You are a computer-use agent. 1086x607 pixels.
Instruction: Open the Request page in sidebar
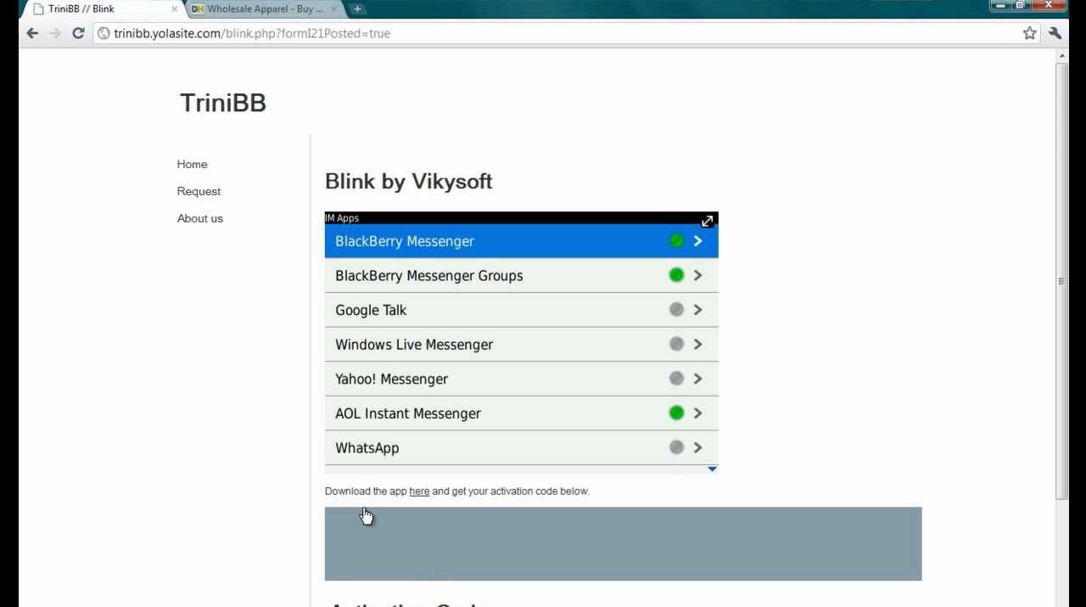point(199,191)
